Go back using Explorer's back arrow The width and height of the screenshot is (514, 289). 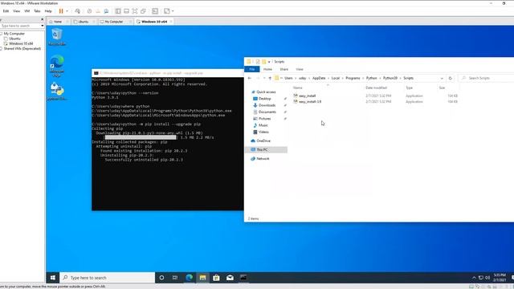(250, 79)
